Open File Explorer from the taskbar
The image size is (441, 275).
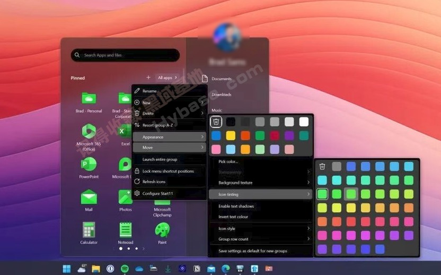click(x=96, y=269)
